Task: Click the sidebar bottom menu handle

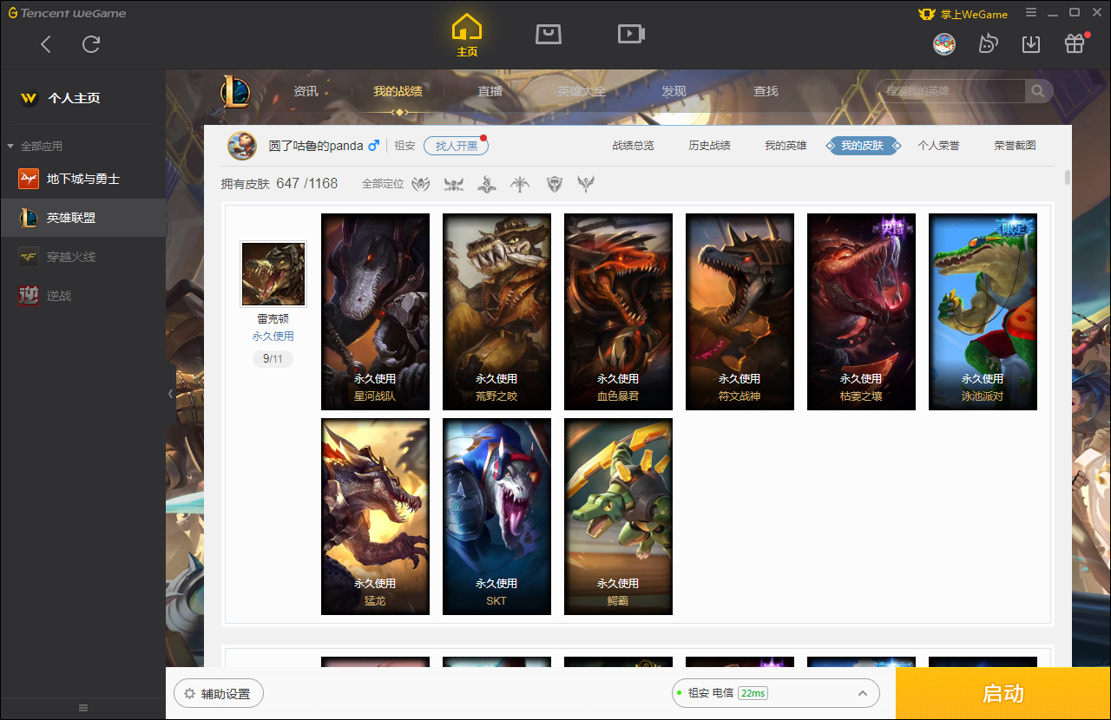Action: pos(83,708)
